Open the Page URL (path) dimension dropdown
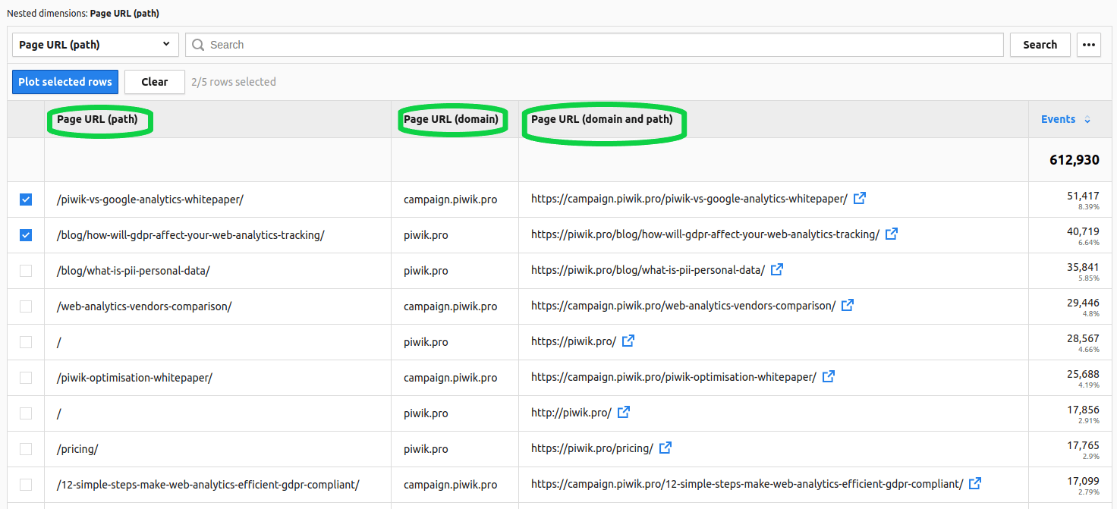The image size is (1117, 509). tap(96, 45)
